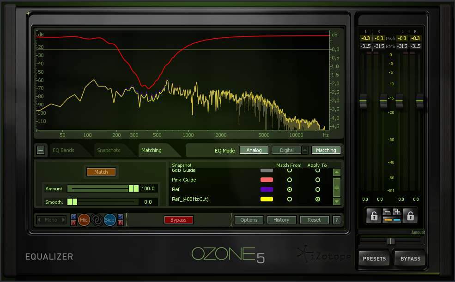Viewport: 455px width, 282px height.
Task: Collapse the panel with the minus box
Action: pos(41,150)
